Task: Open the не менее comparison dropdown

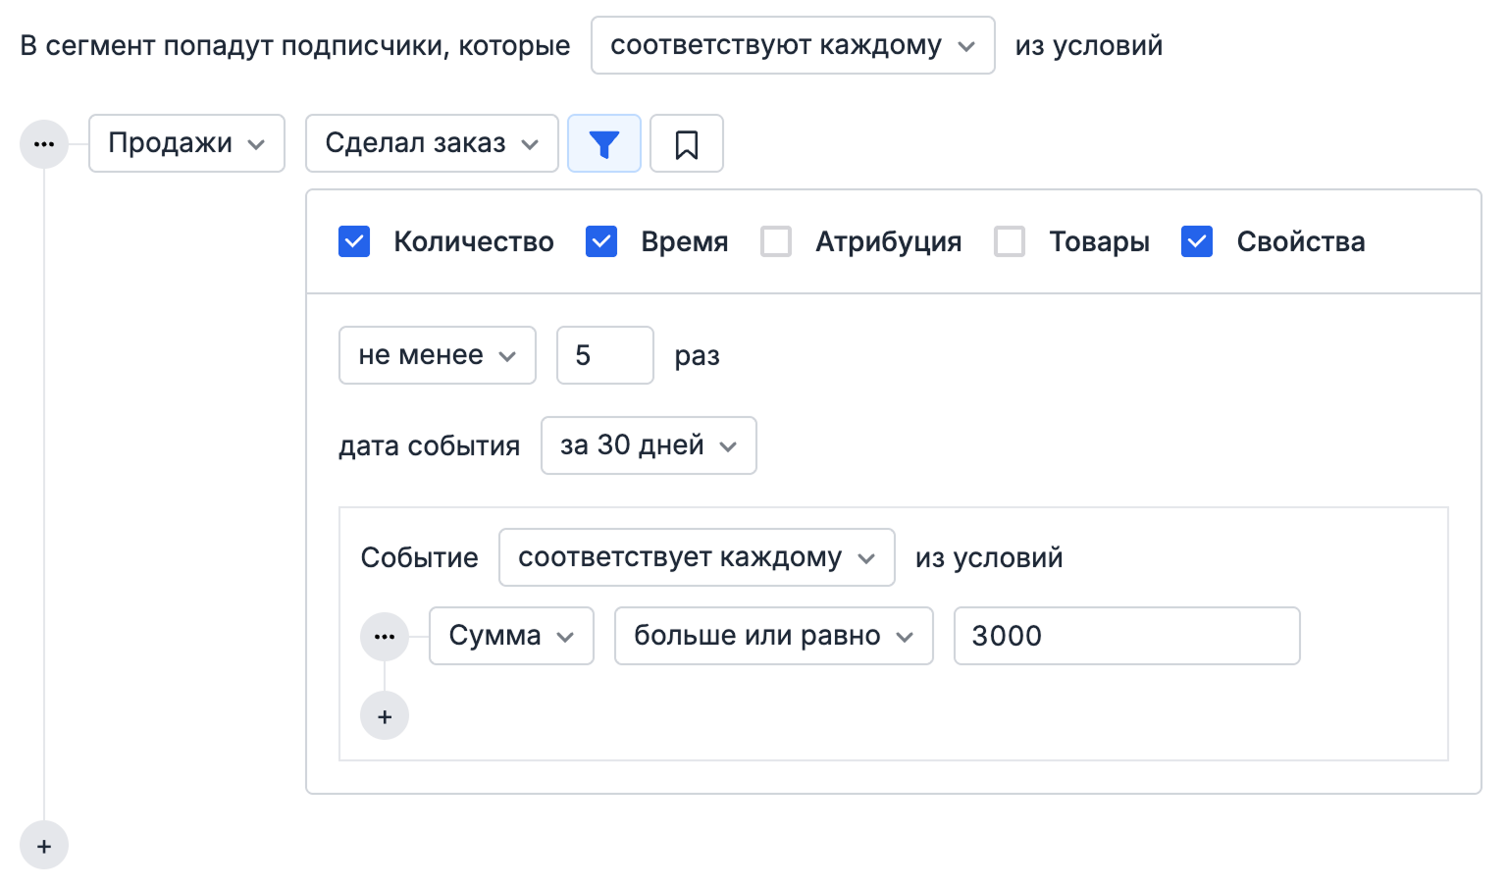Action: coord(437,355)
